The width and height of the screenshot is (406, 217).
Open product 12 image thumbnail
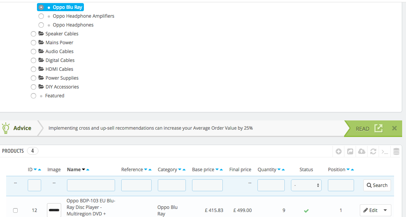coord(54,210)
